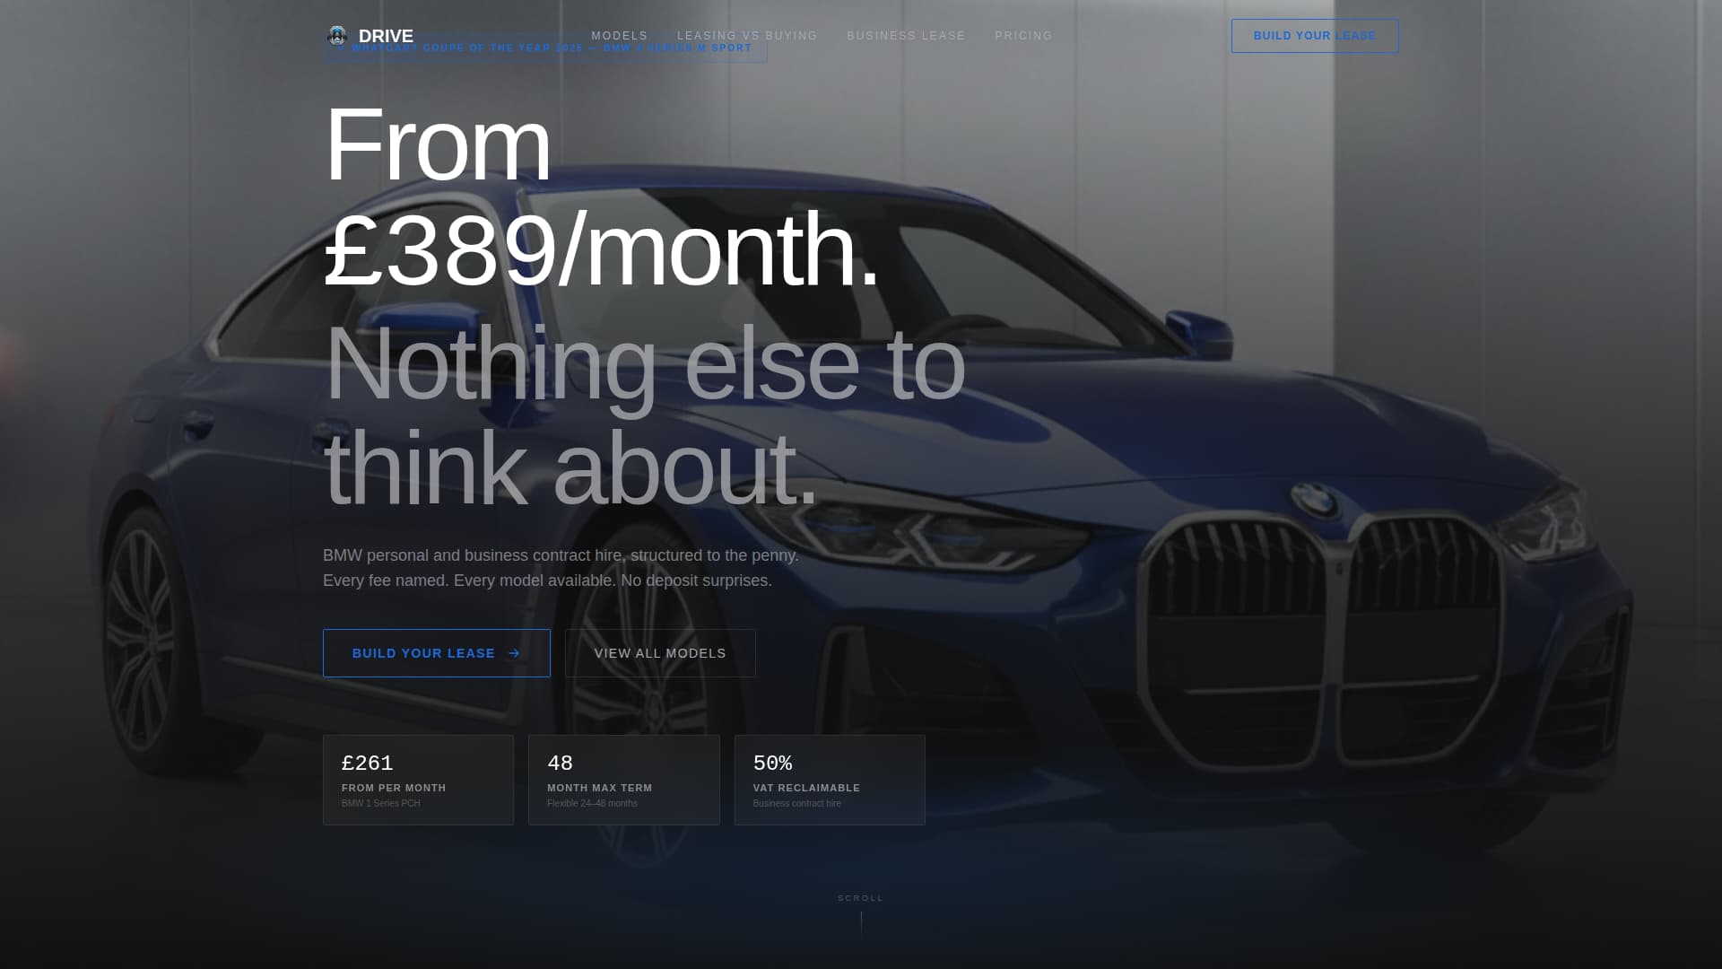This screenshot has width=1722, height=969.
Task: Select the 48 month max term card
Action: (x=624, y=780)
